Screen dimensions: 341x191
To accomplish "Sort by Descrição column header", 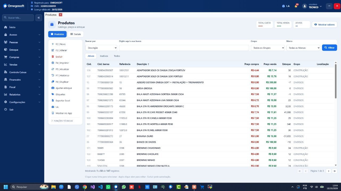I will click(x=143, y=64).
